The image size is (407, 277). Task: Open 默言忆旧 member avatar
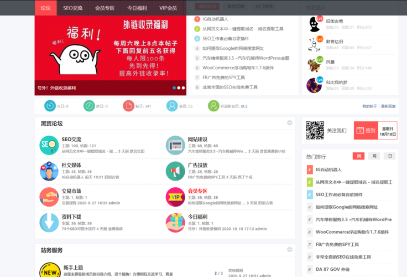(314, 44)
